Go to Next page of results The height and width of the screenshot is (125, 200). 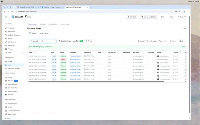pos(181,41)
